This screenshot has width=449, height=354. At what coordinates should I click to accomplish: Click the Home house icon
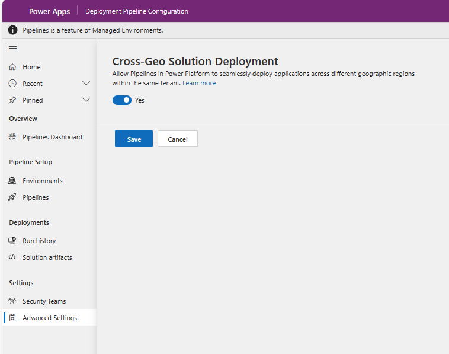tap(12, 67)
